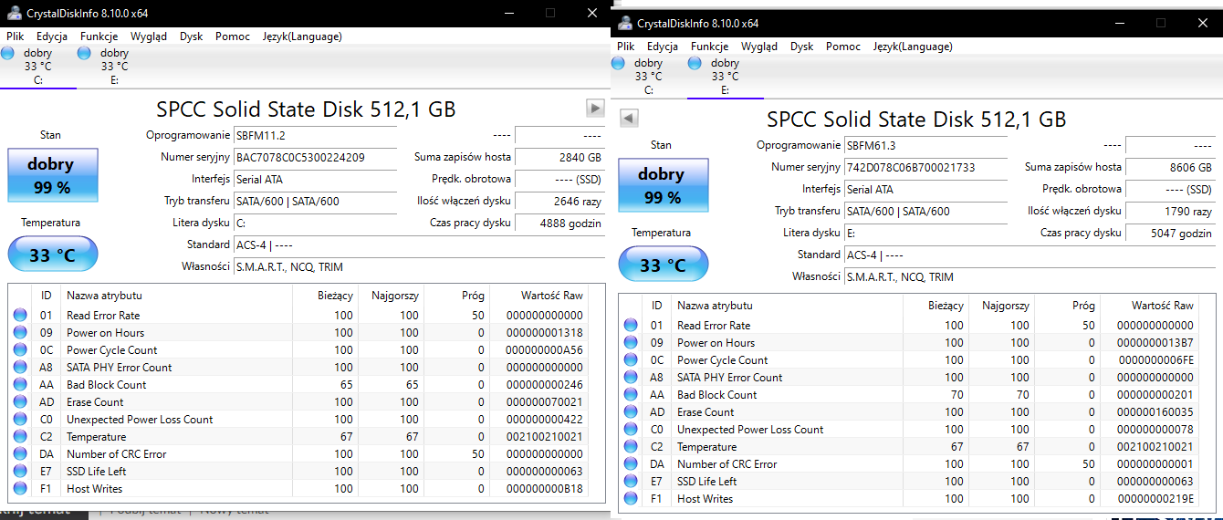The height and width of the screenshot is (520, 1223).
Task: Click power-on count 2646 razy
Action: [x=560, y=202]
